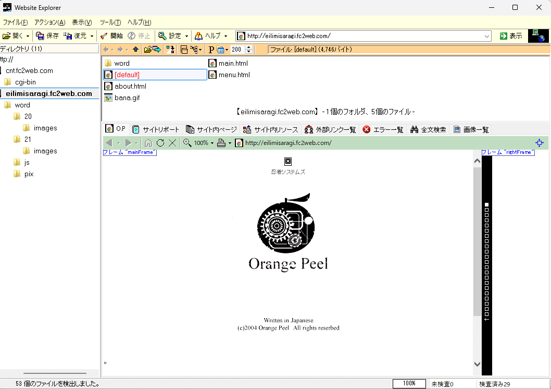The image size is (551, 389).
Task: Click the zoom magnifier icon
Action: (x=187, y=143)
